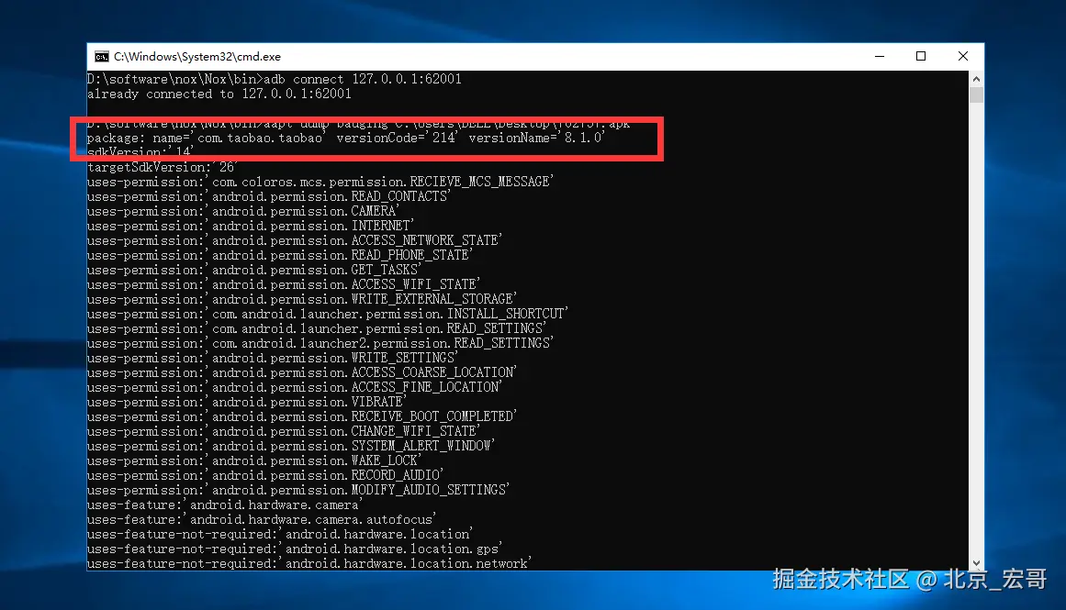Click the ACCESS_FINE_LOCATION permission line
Viewport: 1066px width, 610px height.
tap(295, 387)
